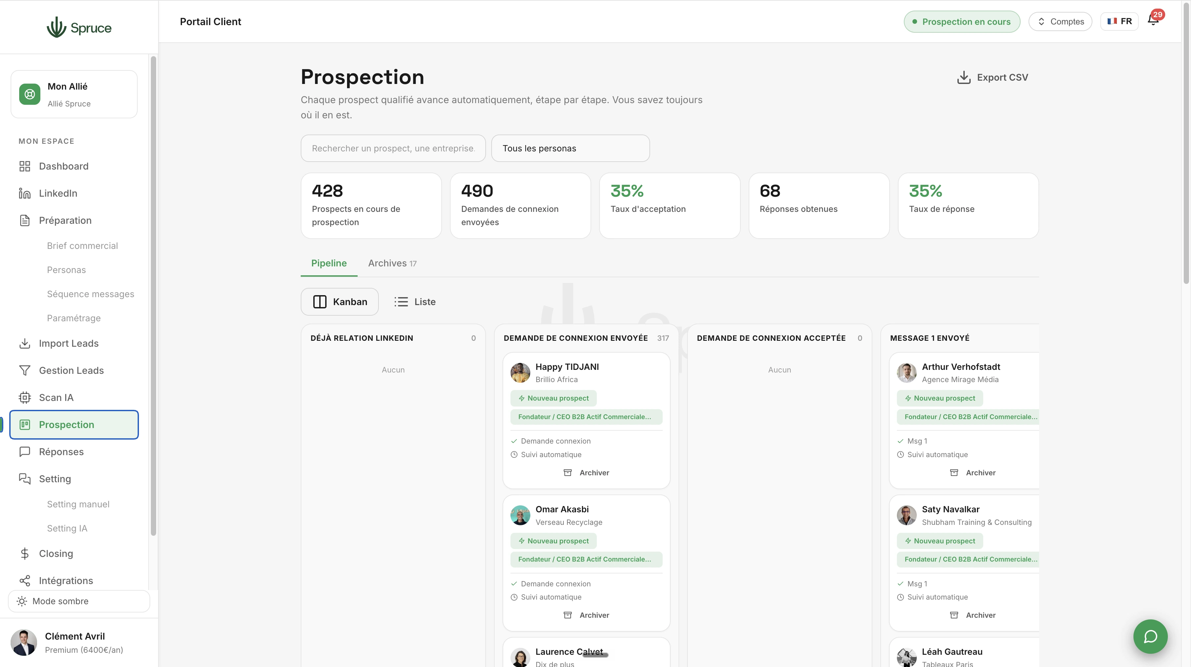Click the Setting chat bubbles icon
This screenshot has height=667, width=1191.
[24, 479]
